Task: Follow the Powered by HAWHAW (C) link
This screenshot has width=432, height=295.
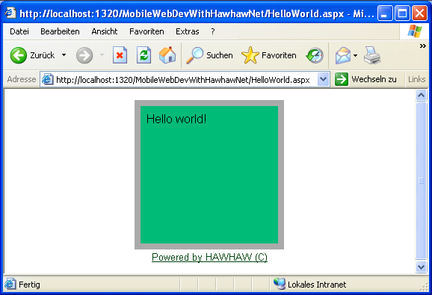Action: click(x=209, y=258)
